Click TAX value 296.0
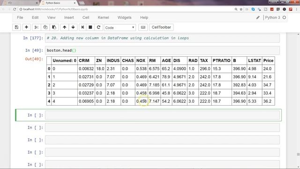This screenshot has width=300, height=169. (x=205, y=69)
